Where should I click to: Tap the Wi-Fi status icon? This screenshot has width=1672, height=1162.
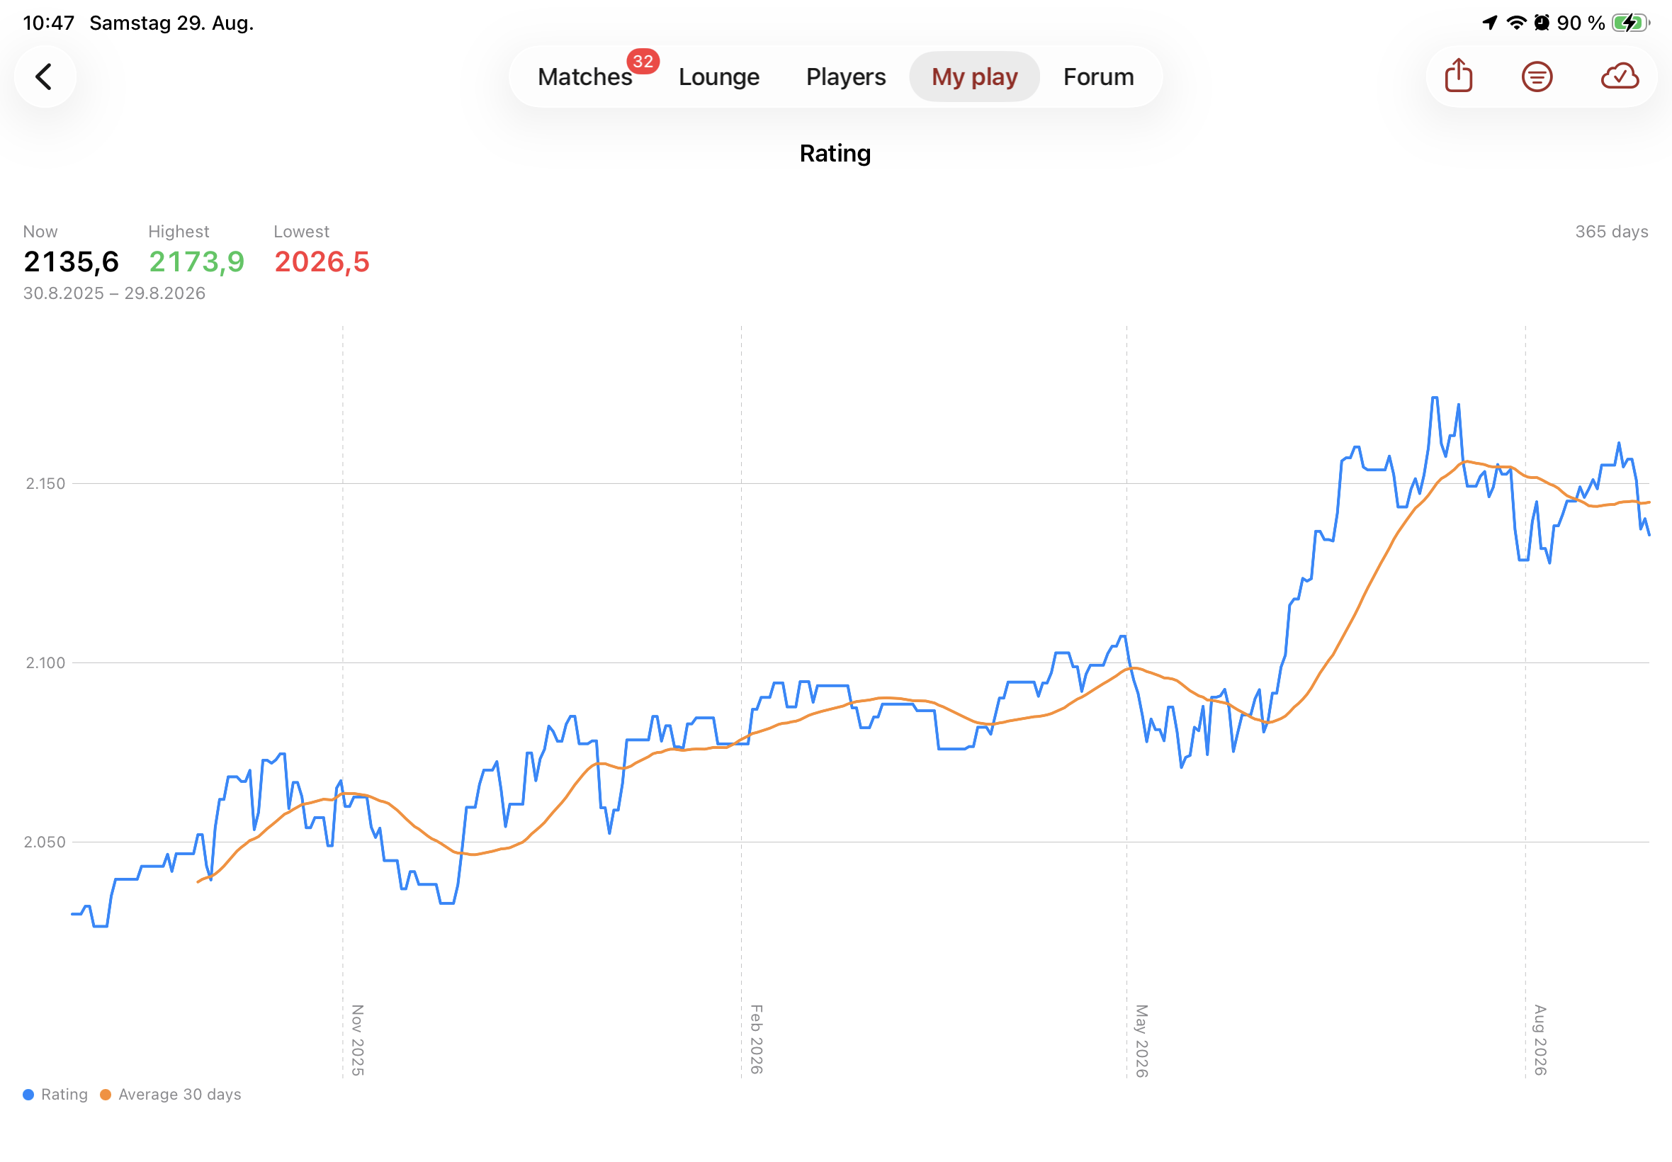pos(1516,23)
